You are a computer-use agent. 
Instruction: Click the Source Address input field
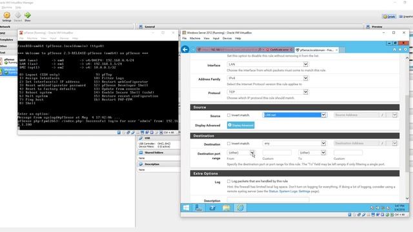coord(356,115)
